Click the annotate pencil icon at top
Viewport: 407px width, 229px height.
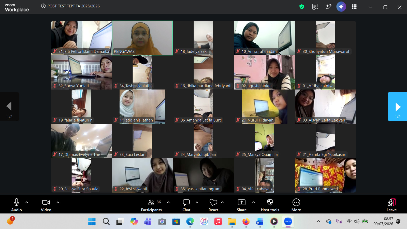pyautogui.click(x=329, y=7)
